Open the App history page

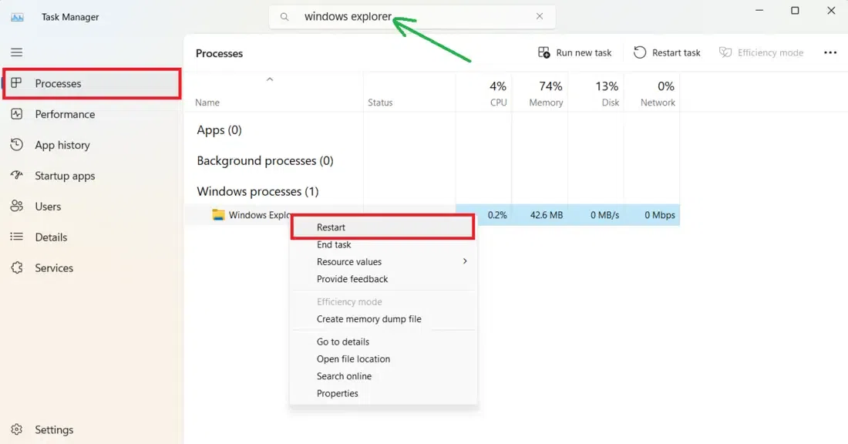tap(92, 145)
